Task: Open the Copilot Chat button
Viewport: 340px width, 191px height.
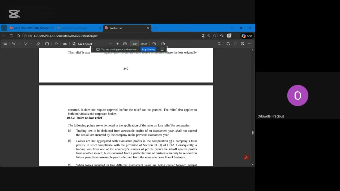Action: click(x=247, y=36)
